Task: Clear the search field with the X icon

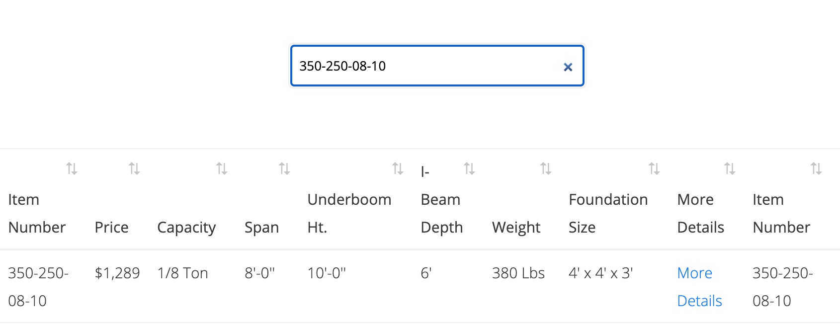Action: tap(568, 67)
